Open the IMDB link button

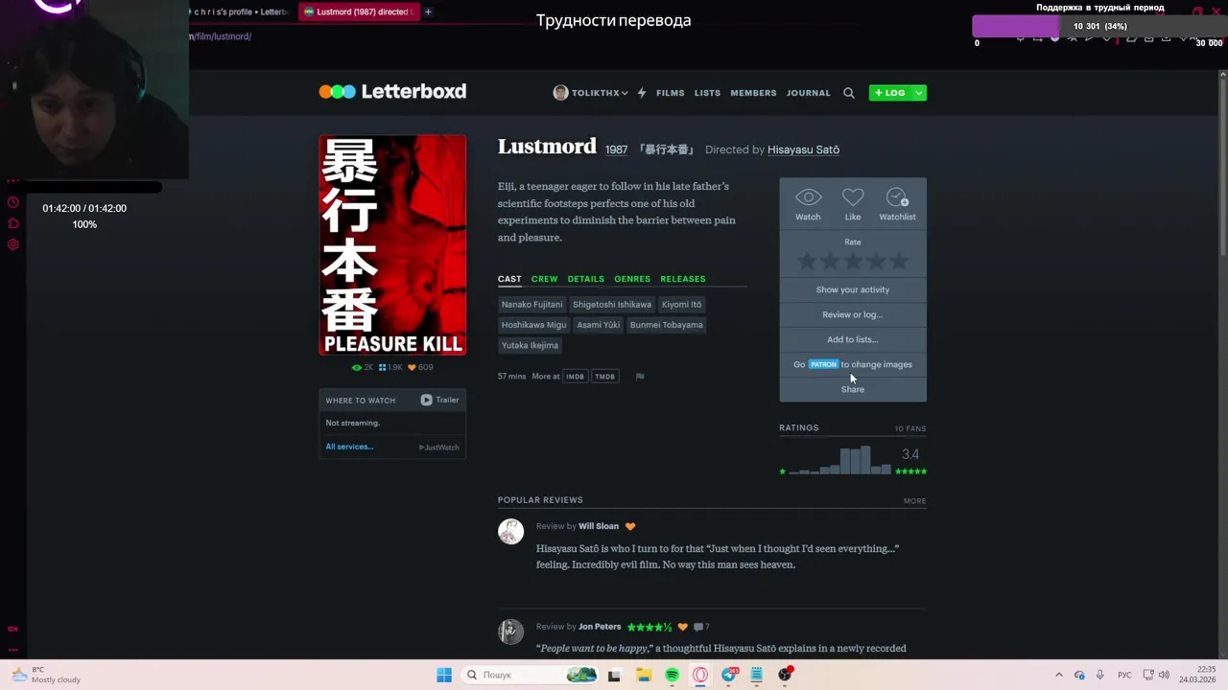575,377
